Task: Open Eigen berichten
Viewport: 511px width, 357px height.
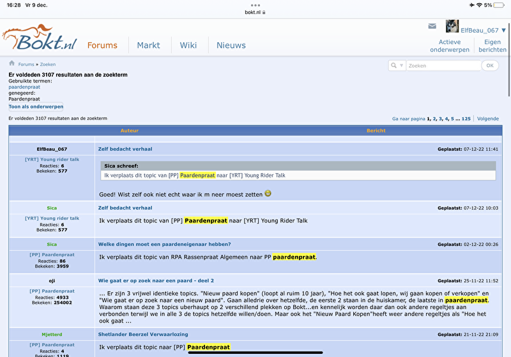Action: tap(492, 46)
